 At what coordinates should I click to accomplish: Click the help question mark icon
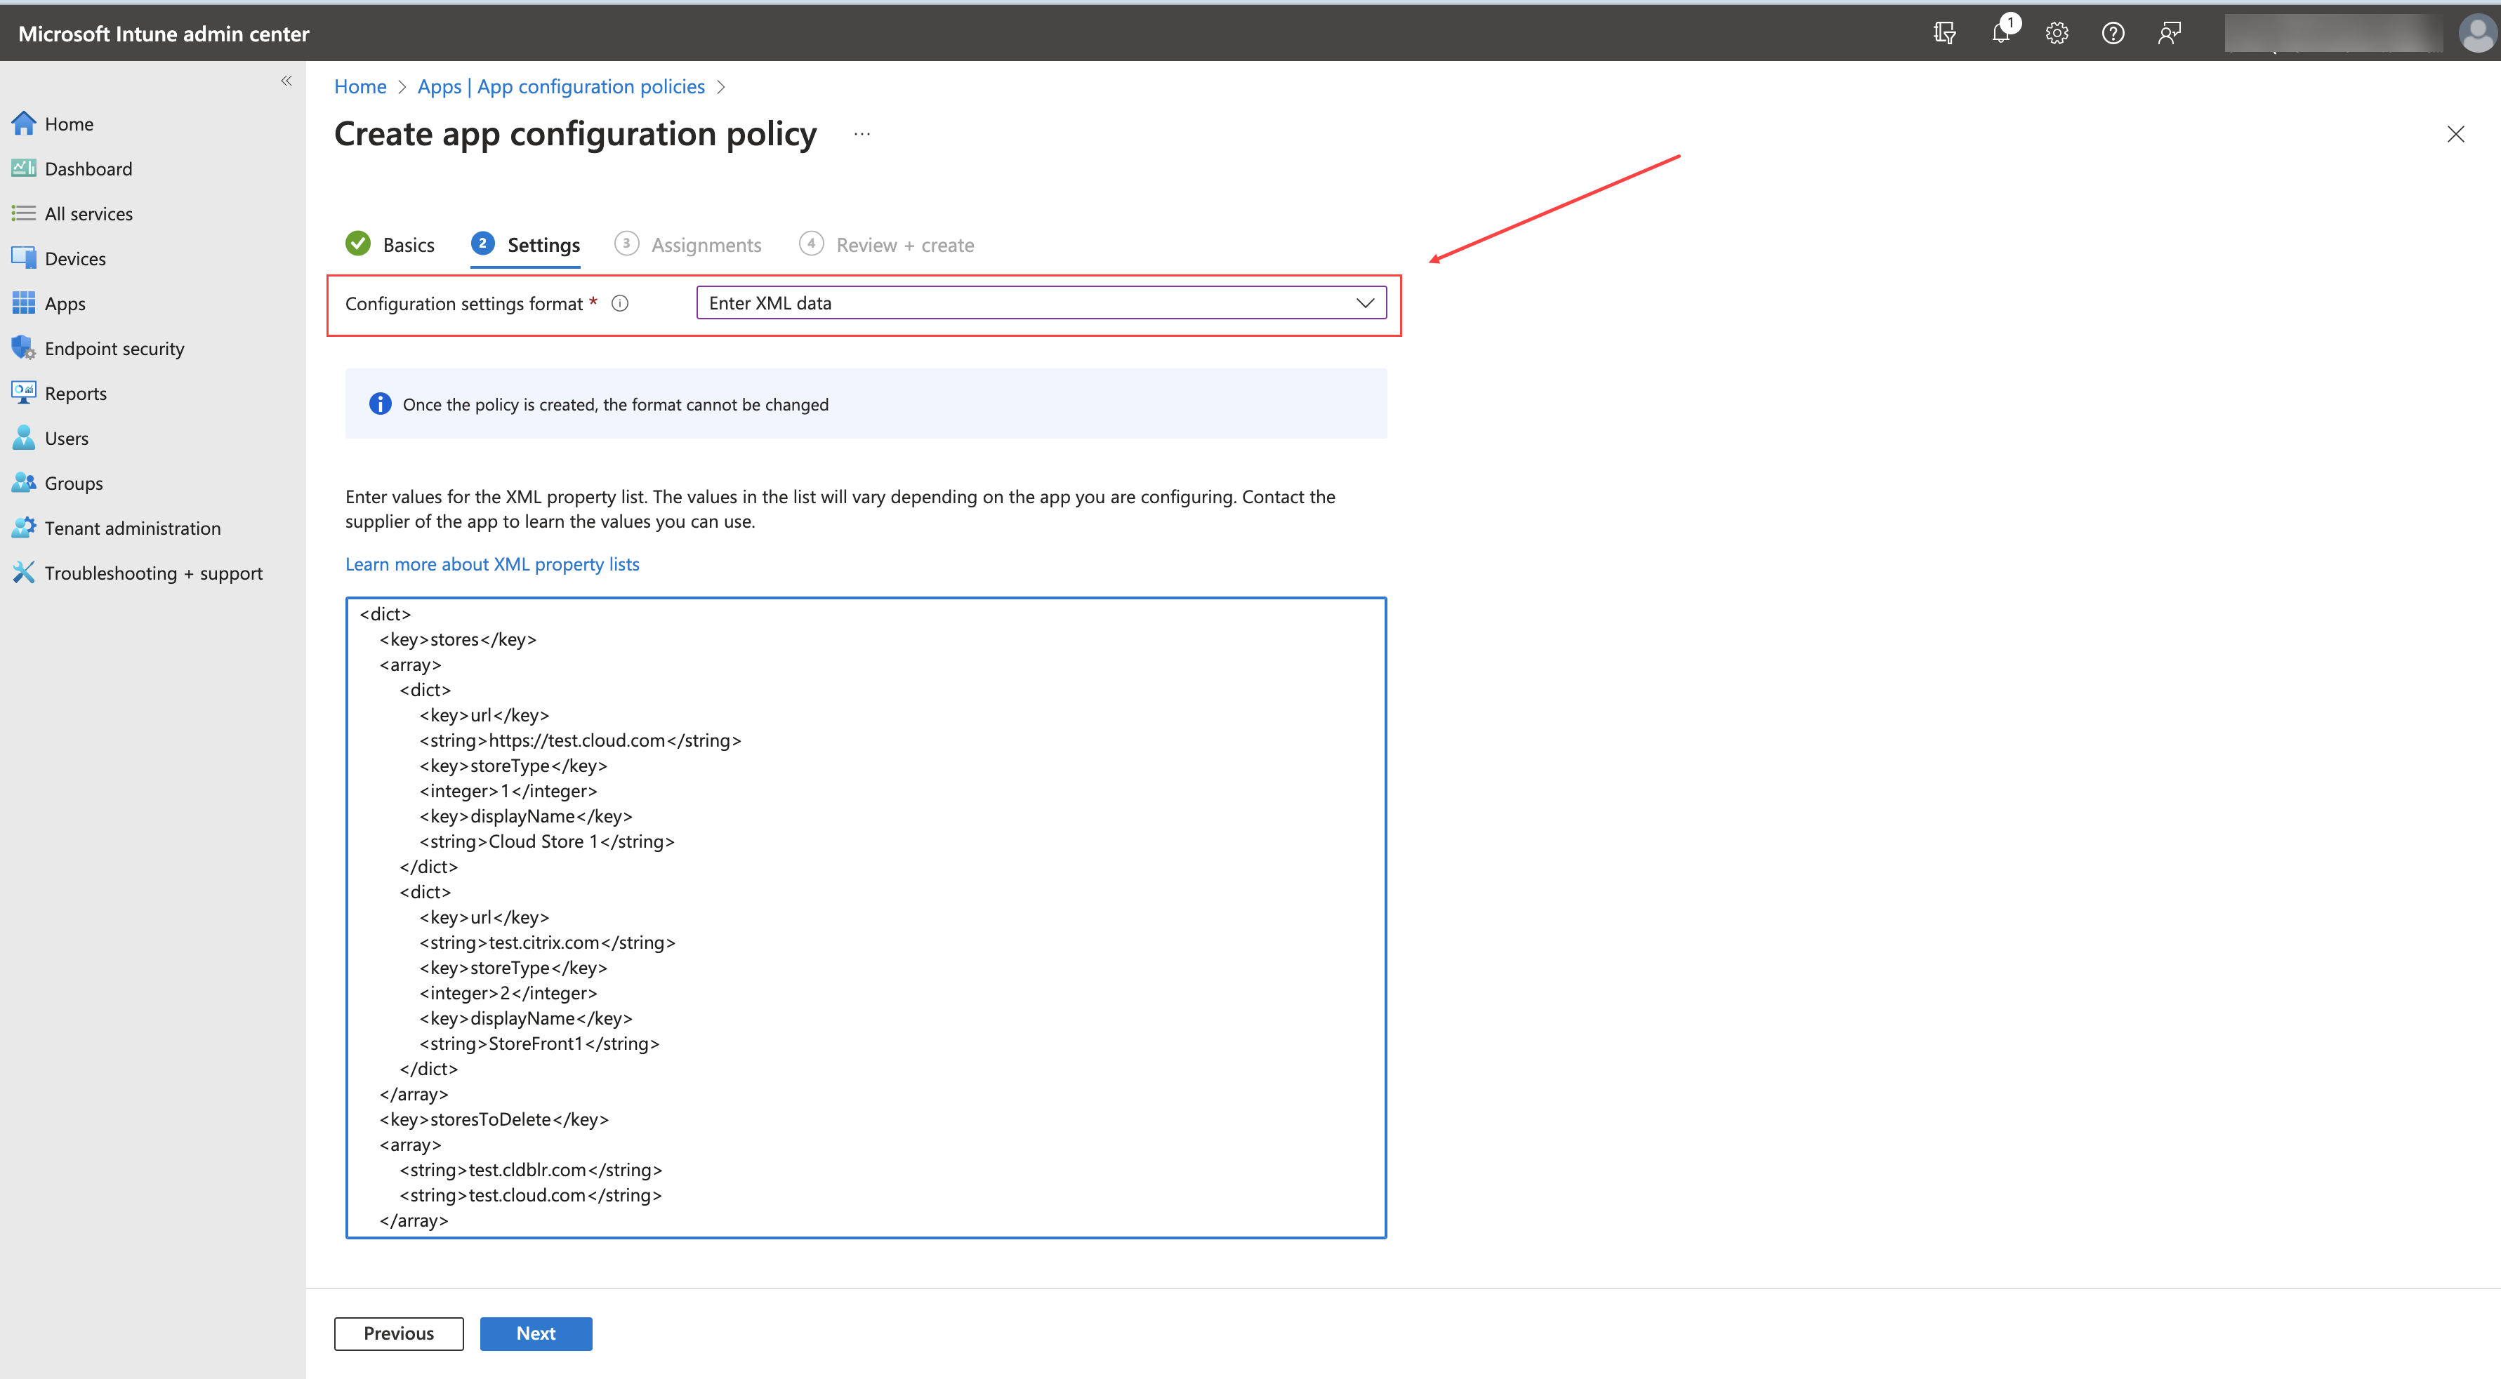click(2113, 33)
